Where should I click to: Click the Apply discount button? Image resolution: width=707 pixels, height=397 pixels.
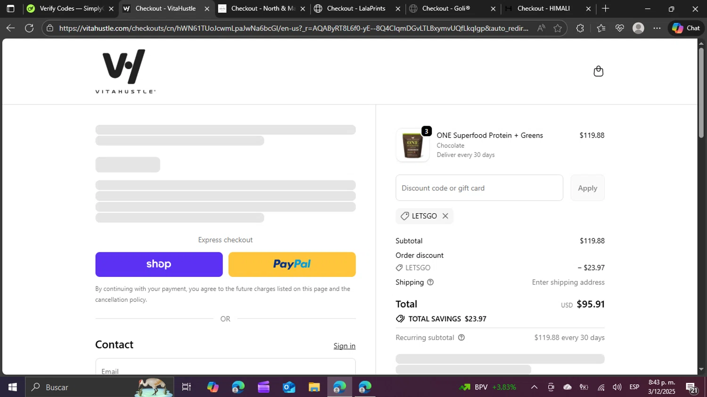[587, 188]
